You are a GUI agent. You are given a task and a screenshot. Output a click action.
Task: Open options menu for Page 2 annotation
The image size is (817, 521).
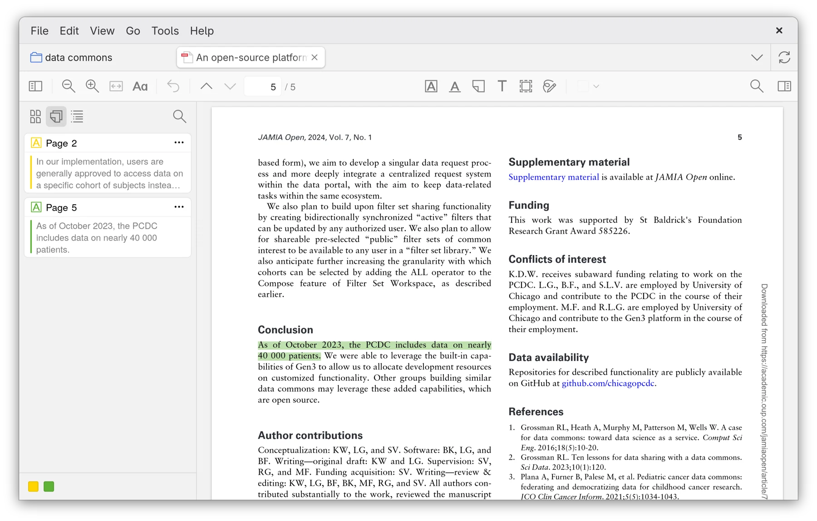[179, 143]
